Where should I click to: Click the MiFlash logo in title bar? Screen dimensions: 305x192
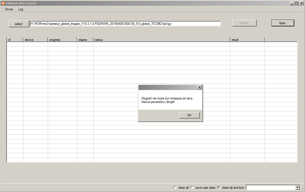pyautogui.click(x=3, y=3)
